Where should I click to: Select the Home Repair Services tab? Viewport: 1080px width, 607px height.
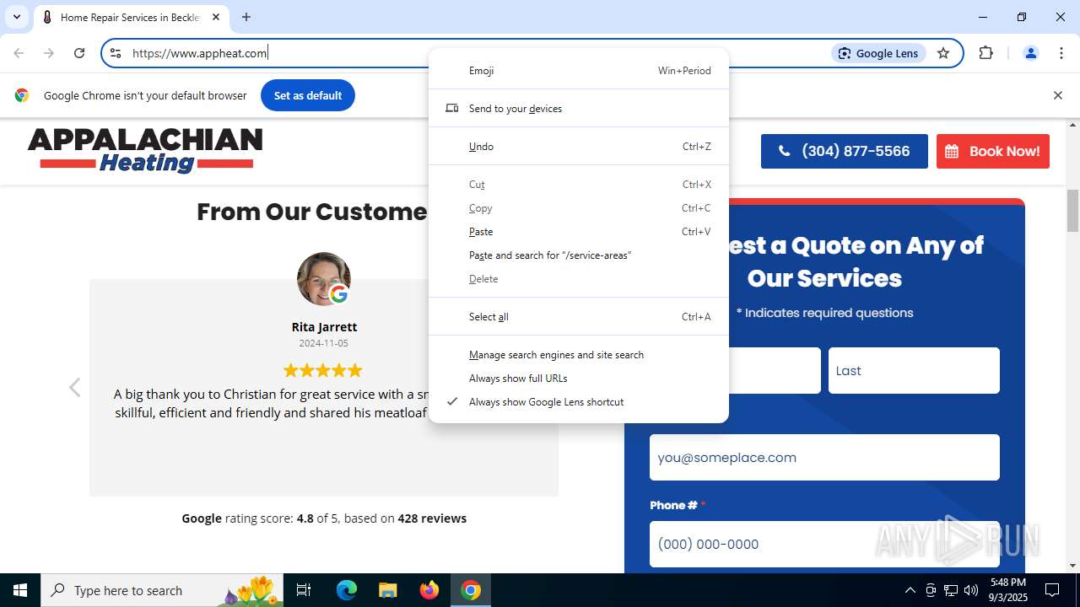click(131, 17)
